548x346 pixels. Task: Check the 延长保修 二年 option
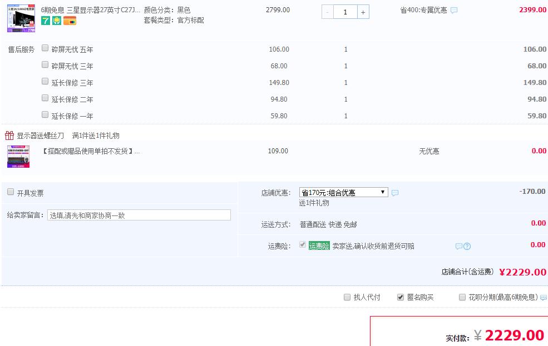coord(45,98)
